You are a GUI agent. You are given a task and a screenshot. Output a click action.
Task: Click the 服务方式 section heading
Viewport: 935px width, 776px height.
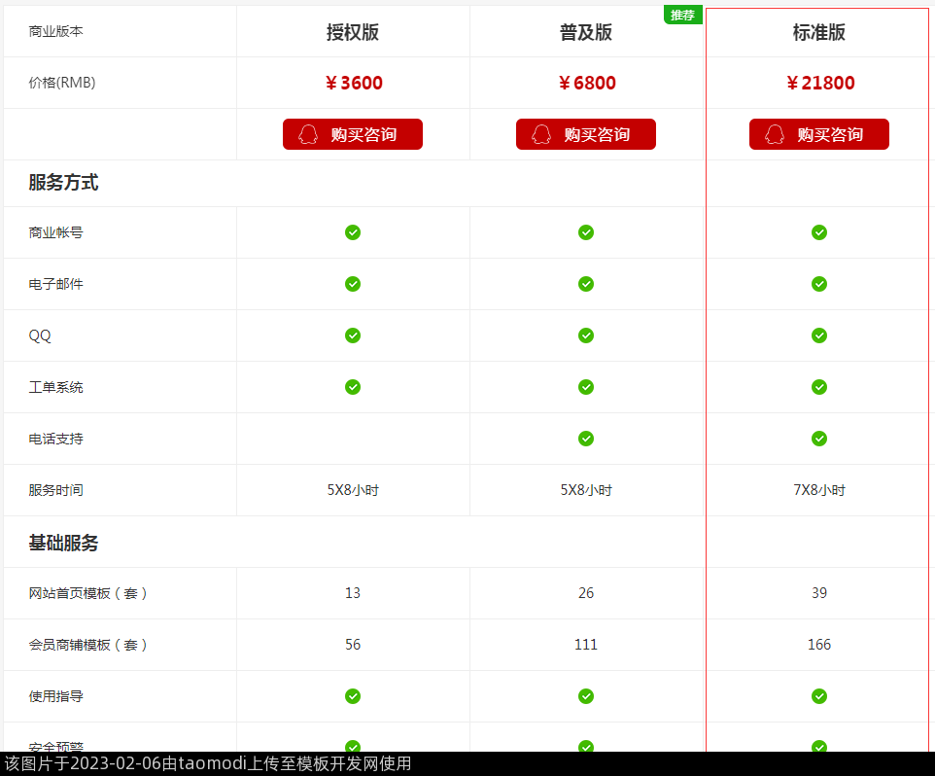pyautogui.click(x=63, y=183)
